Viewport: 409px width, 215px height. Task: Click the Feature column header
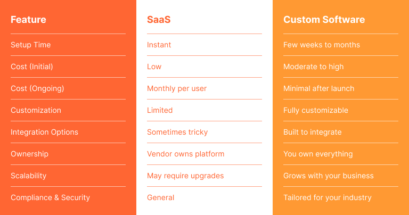click(28, 20)
